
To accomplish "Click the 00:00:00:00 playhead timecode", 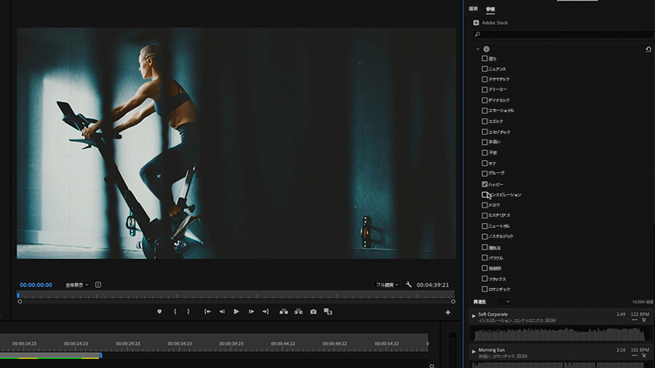I will click(x=36, y=284).
